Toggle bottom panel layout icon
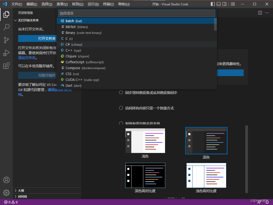The width and height of the screenshot is (273, 205). (219, 4)
